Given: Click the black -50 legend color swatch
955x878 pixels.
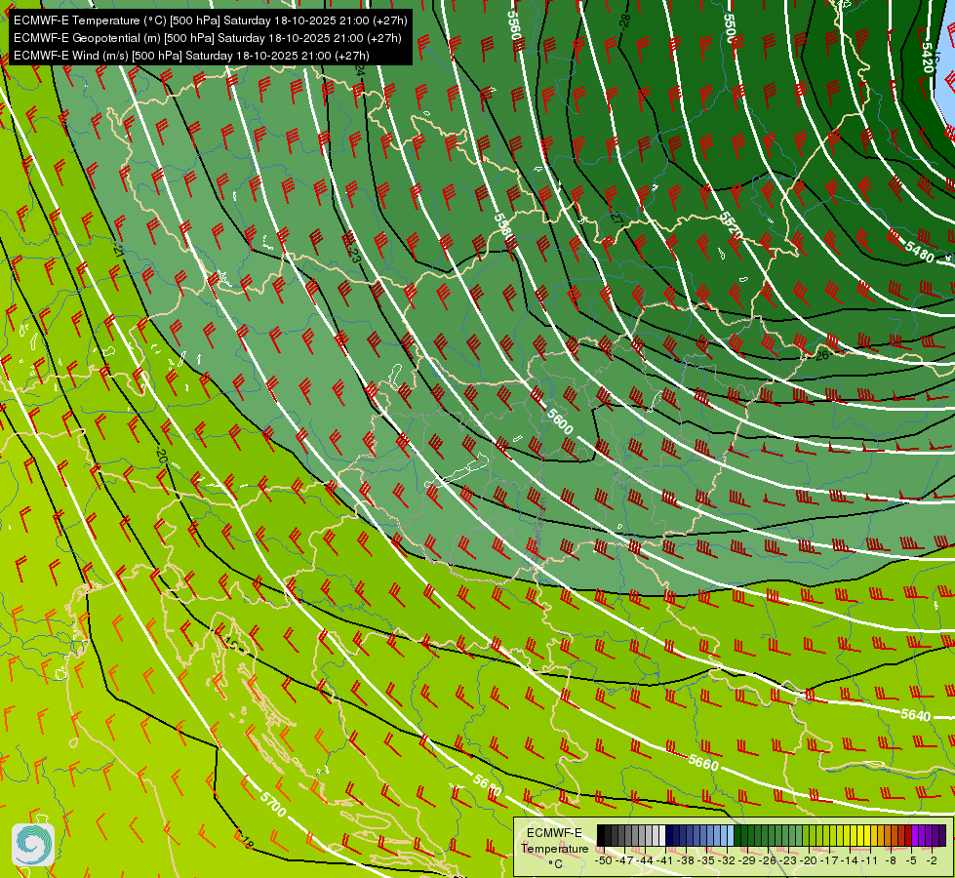Looking at the screenshot, I should (x=601, y=835).
